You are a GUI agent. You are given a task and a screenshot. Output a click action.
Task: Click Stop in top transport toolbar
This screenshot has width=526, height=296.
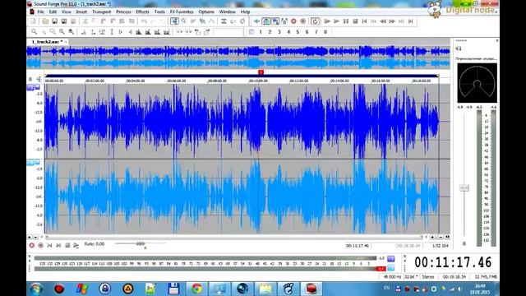(355, 21)
